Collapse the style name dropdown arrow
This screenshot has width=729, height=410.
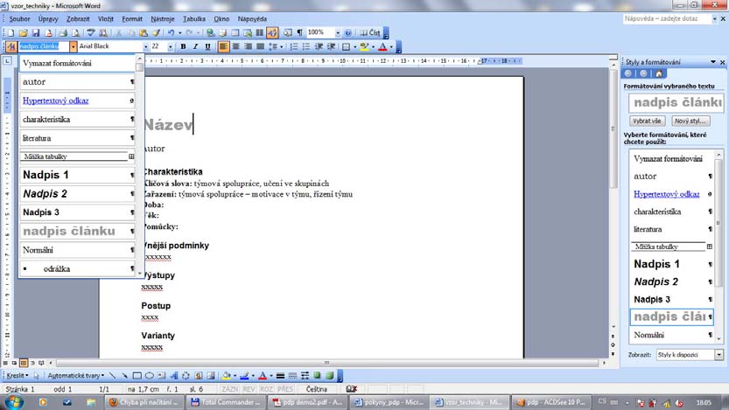73,46
